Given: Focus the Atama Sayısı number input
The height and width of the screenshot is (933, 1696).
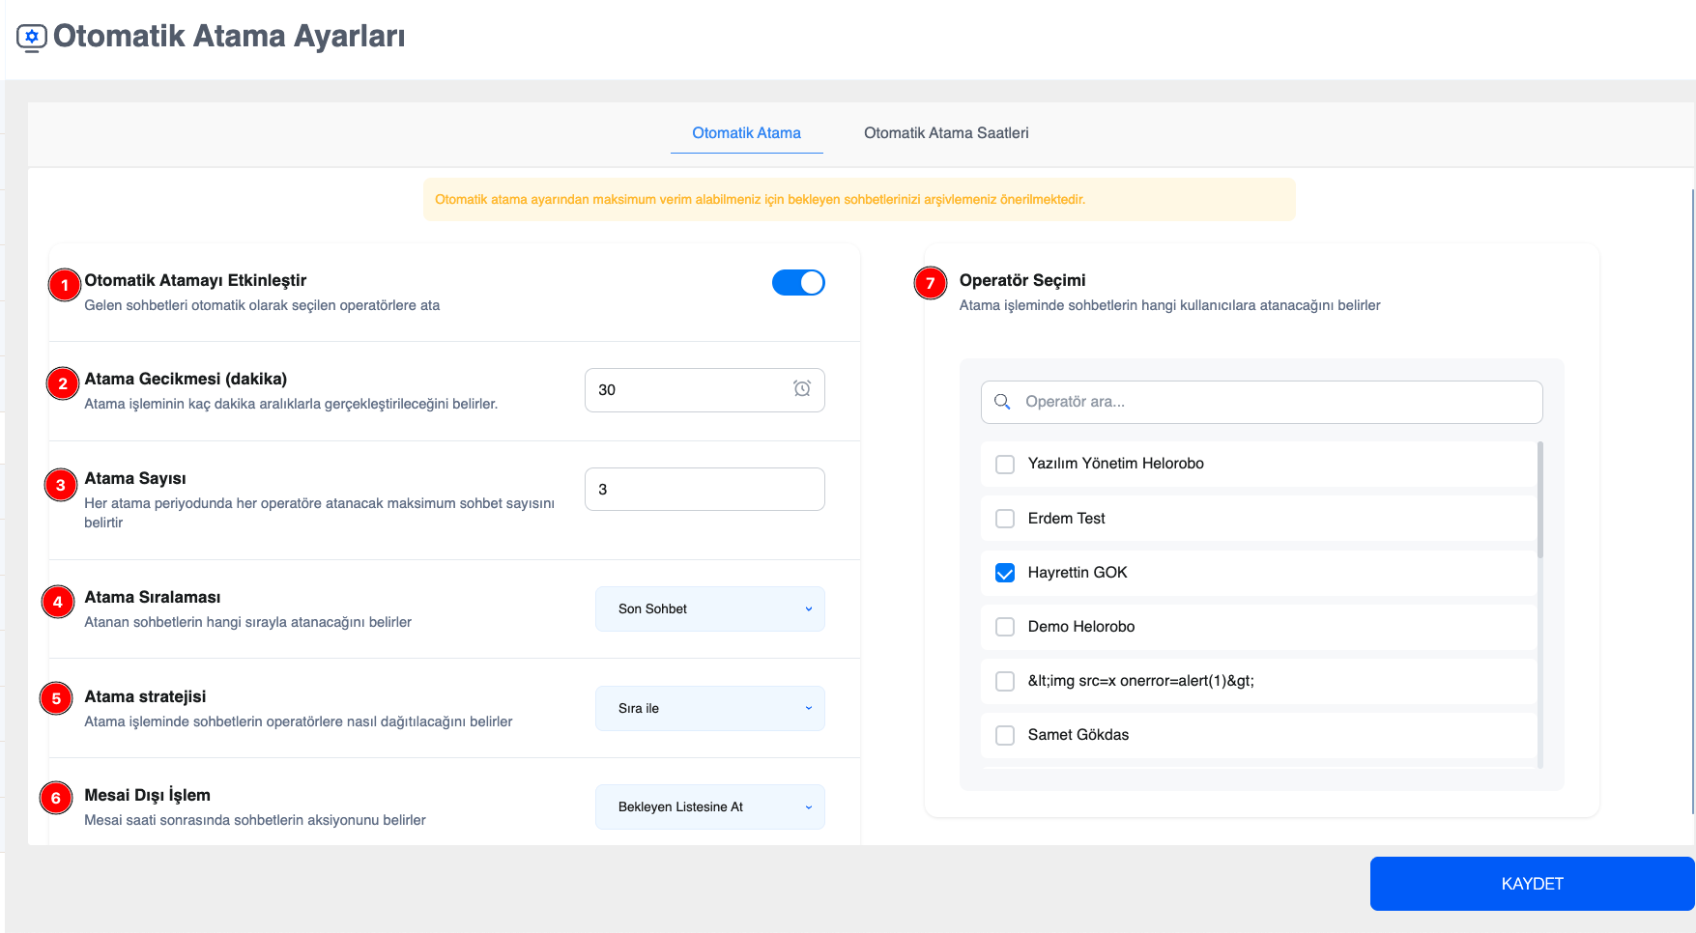Looking at the screenshot, I should pos(704,490).
